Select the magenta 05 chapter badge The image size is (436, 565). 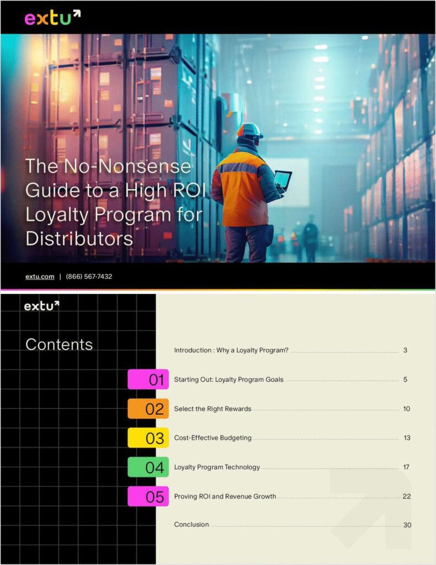(x=148, y=497)
